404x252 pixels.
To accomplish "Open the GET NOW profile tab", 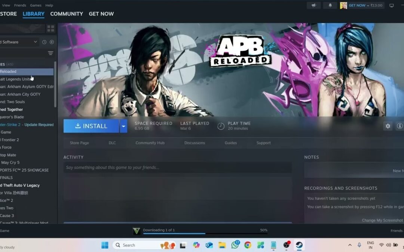I will point(101,14).
